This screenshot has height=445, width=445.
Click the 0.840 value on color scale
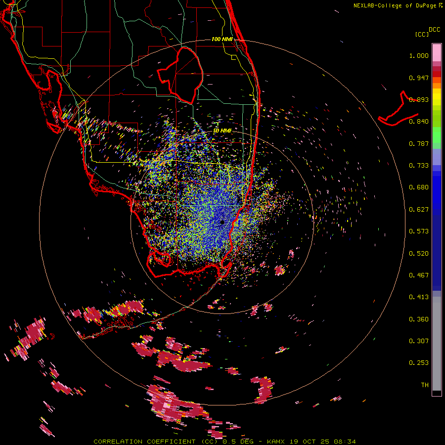(x=419, y=122)
